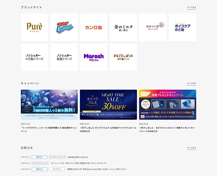Click the 2025.06.09 news date
This screenshot has height=176, width=217.
[25, 169]
